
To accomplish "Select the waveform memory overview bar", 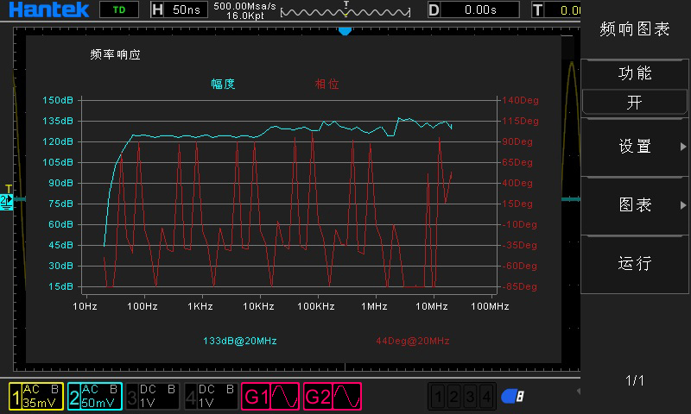I will pos(346,12).
